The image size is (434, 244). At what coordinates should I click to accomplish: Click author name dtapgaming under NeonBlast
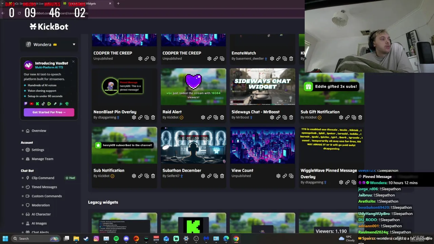point(107,117)
